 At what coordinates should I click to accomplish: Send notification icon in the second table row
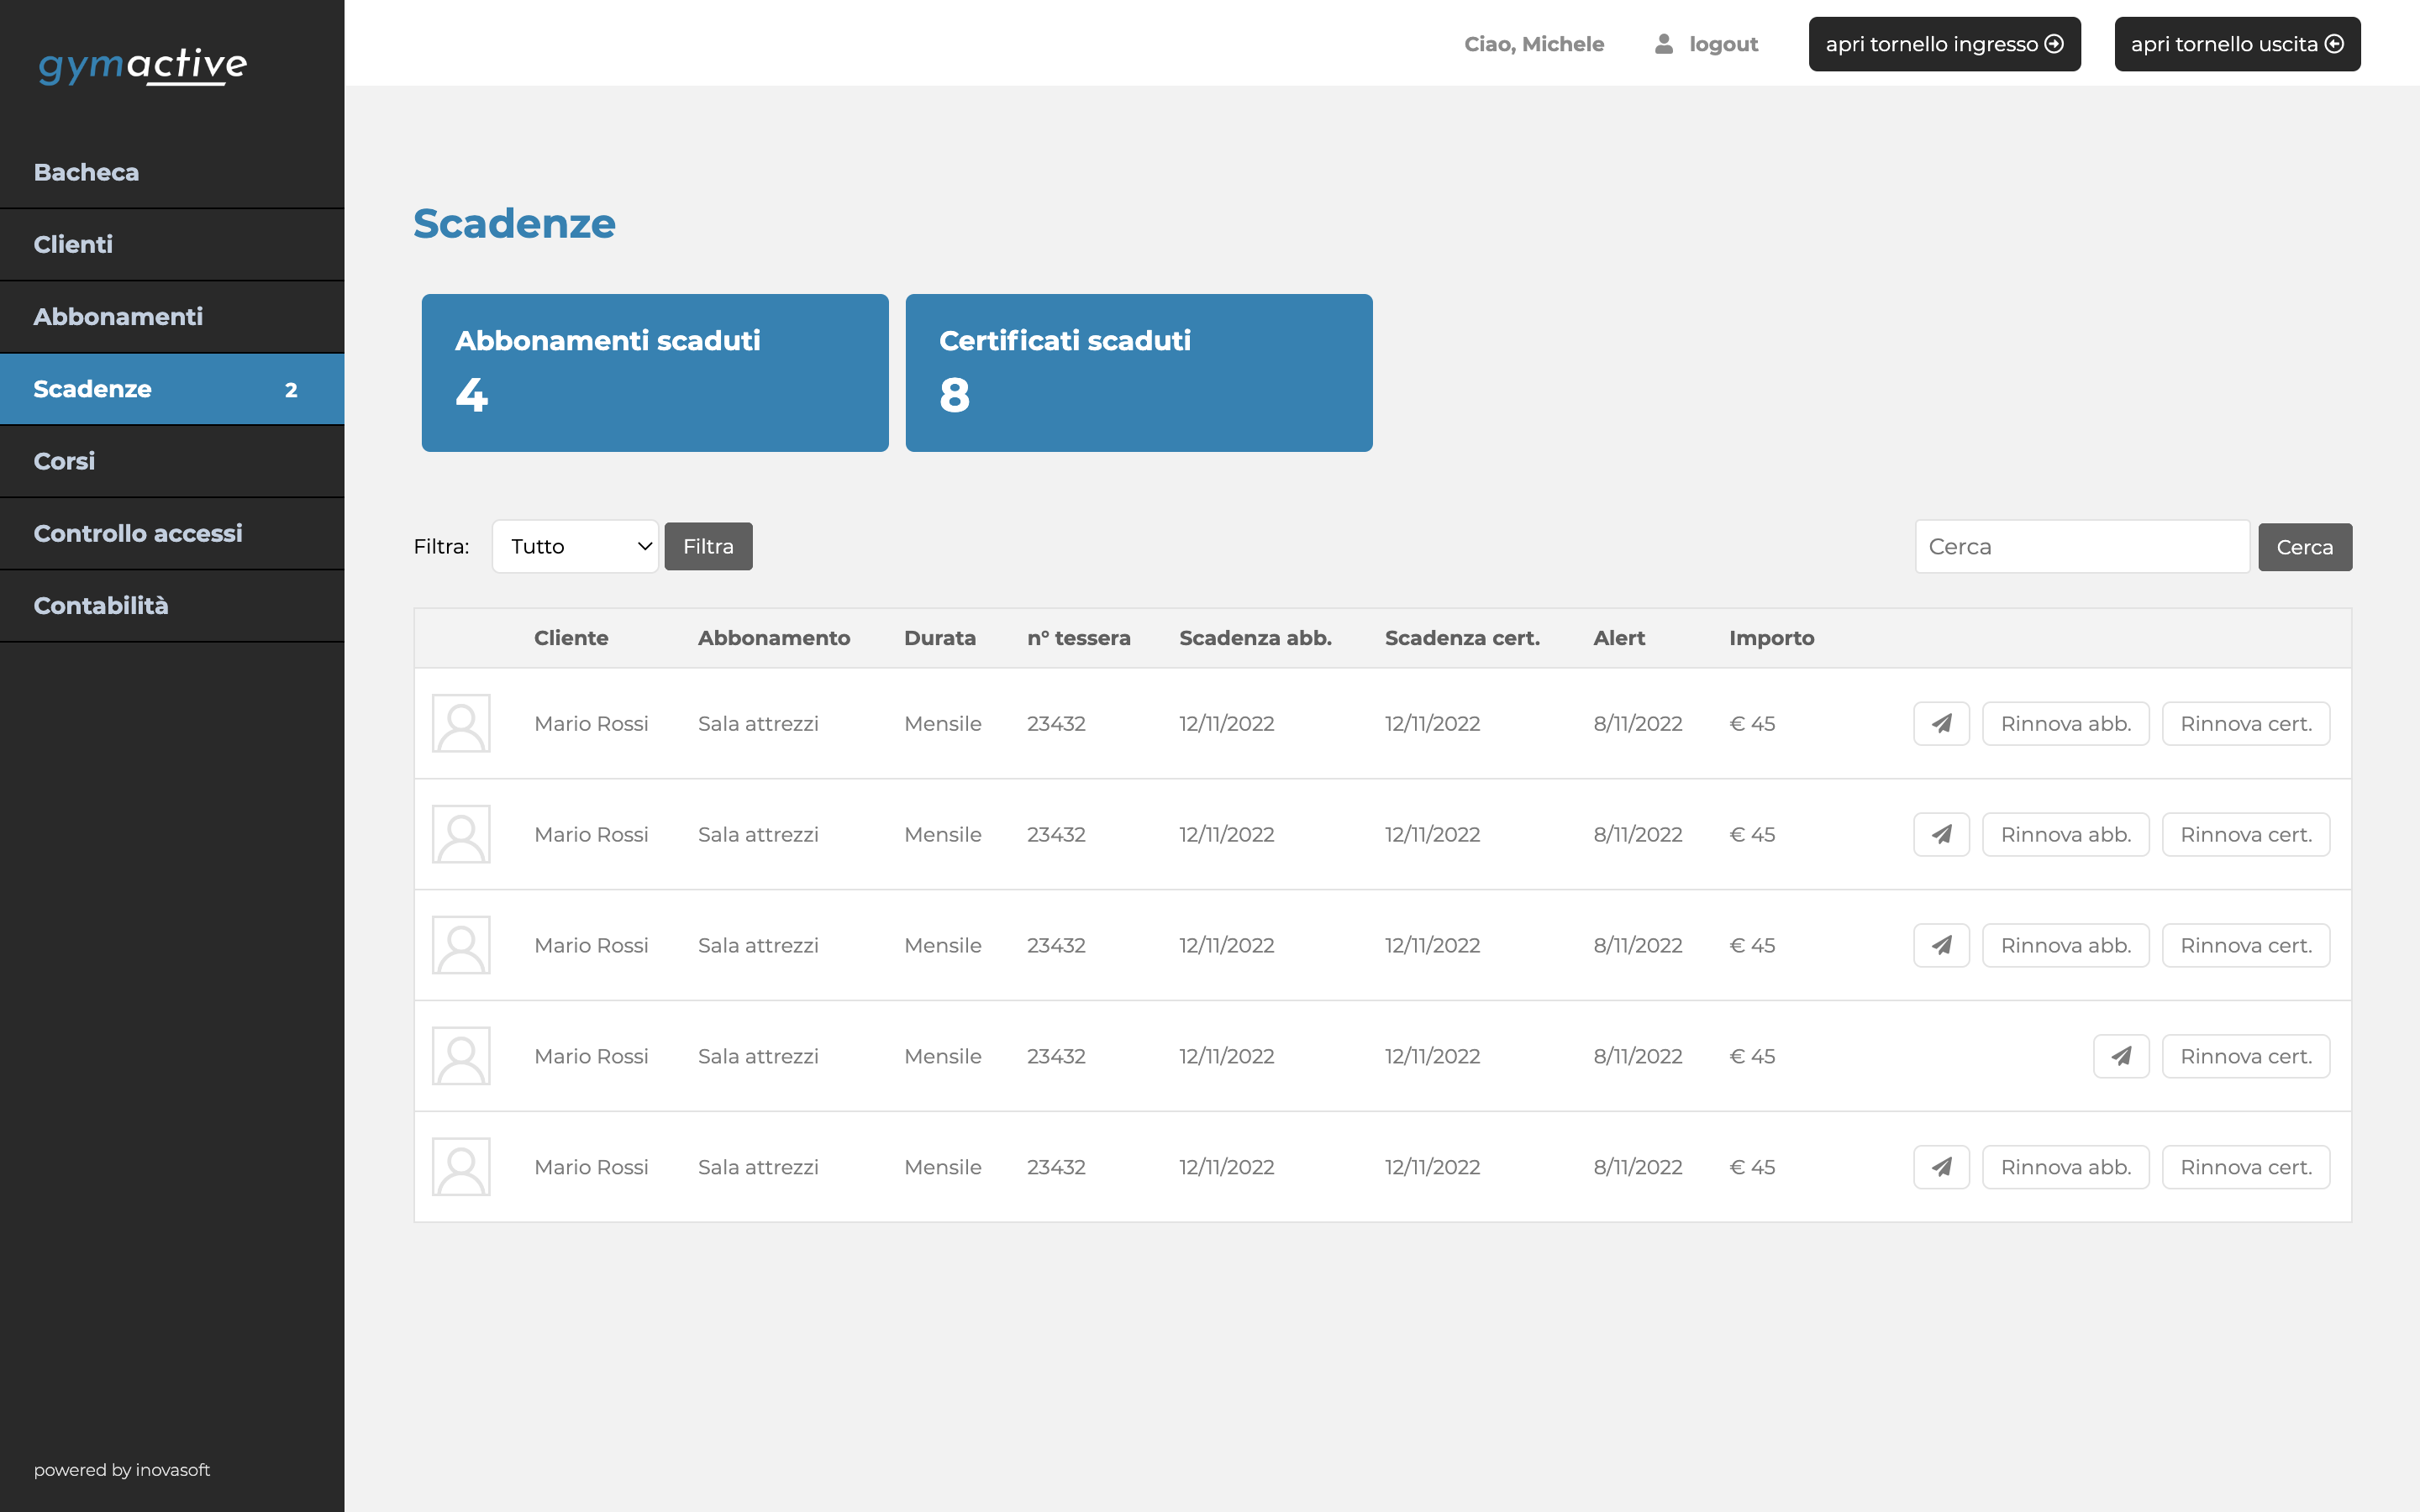point(1941,835)
